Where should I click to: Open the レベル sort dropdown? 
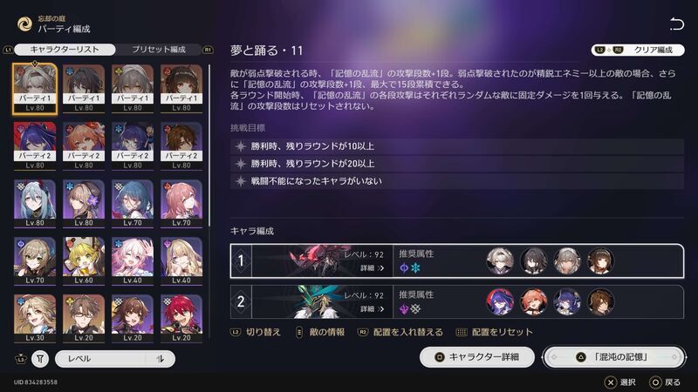(x=115, y=359)
